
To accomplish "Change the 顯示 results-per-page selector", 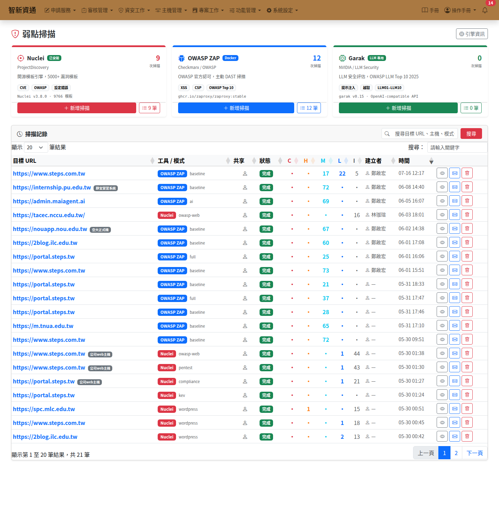I will [36, 148].
